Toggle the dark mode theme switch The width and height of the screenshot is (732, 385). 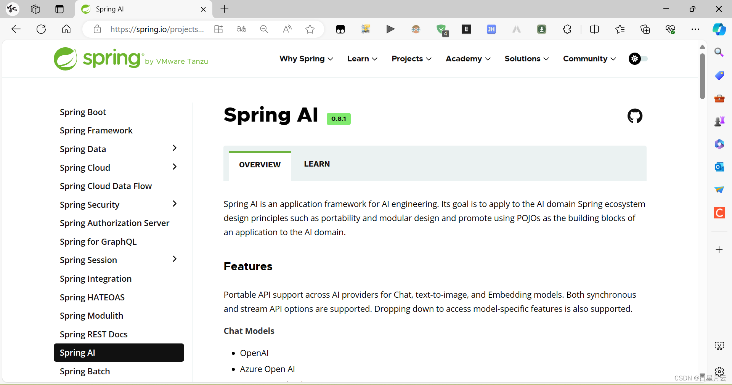pos(638,59)
